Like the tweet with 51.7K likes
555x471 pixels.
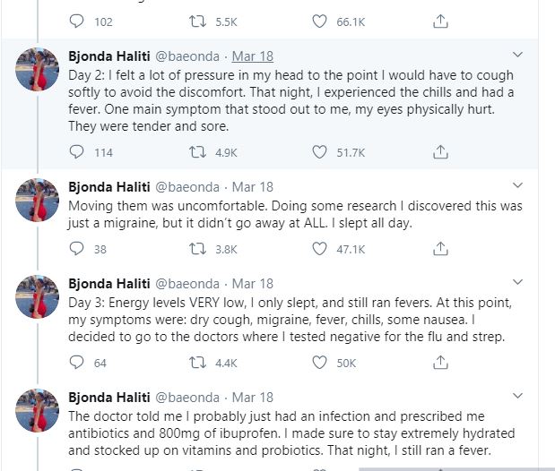tap(319, 152)
